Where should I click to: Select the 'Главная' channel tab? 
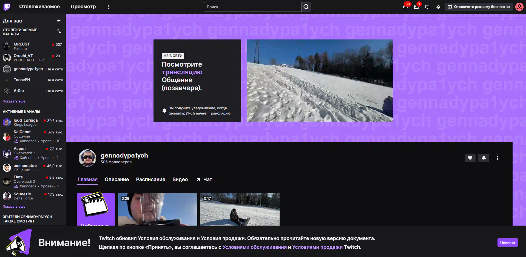coord(87,179)
